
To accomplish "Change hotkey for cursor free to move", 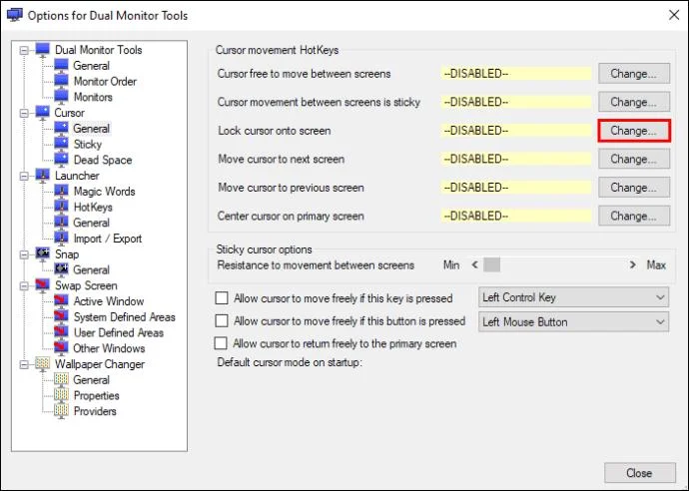I will 634,73.
